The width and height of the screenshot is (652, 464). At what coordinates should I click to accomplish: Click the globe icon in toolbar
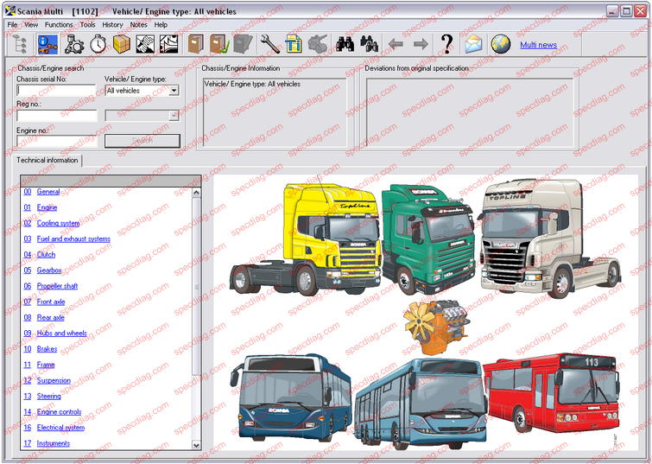click(500, 43)
